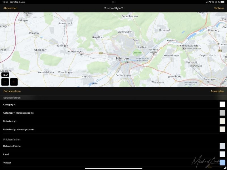Apply changes with Anwenden
The width and height of the screenshot is (227, 170).
coord(217,91)
